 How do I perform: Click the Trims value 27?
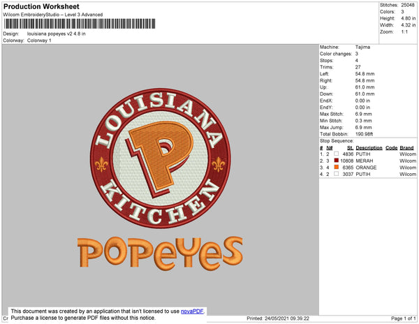(x=358, y=67)
